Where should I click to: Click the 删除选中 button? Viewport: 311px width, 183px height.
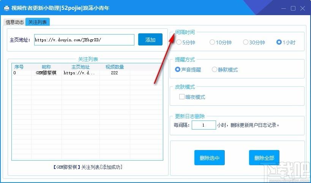[x=210, y=158]
